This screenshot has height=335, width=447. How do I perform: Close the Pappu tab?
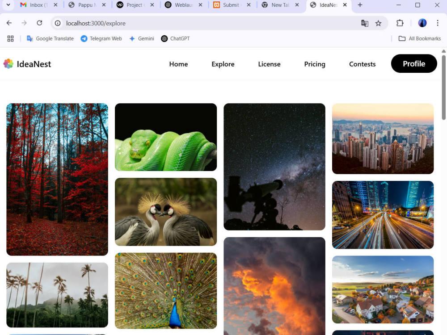coord(104,5)
